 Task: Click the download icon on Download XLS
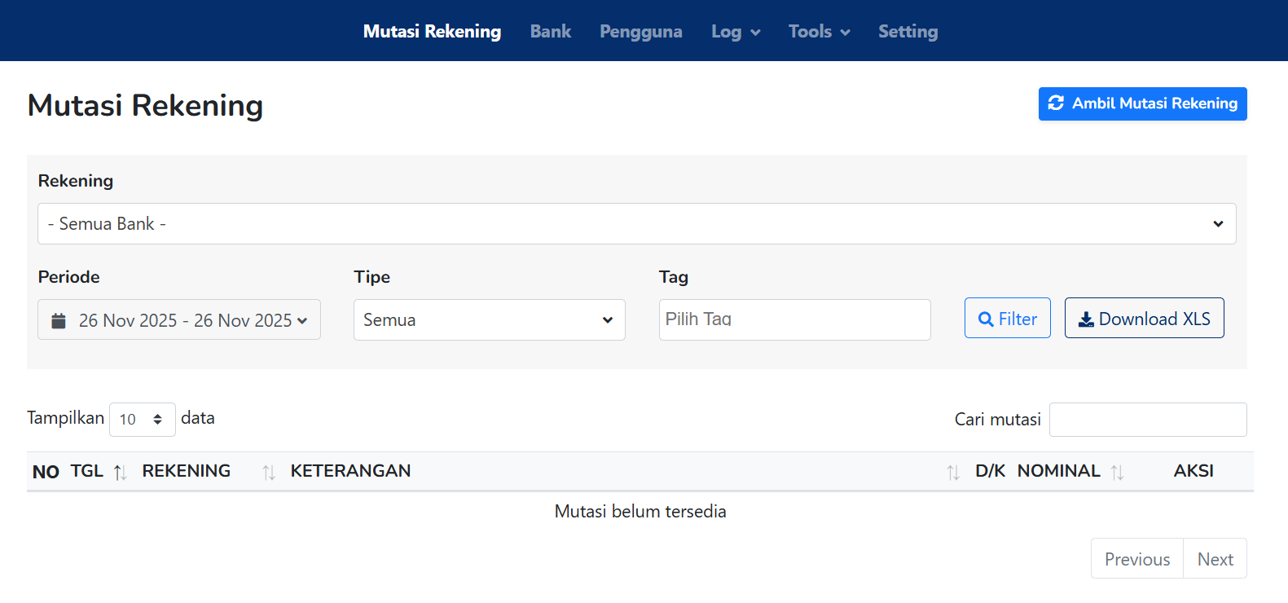point(1086,319)
